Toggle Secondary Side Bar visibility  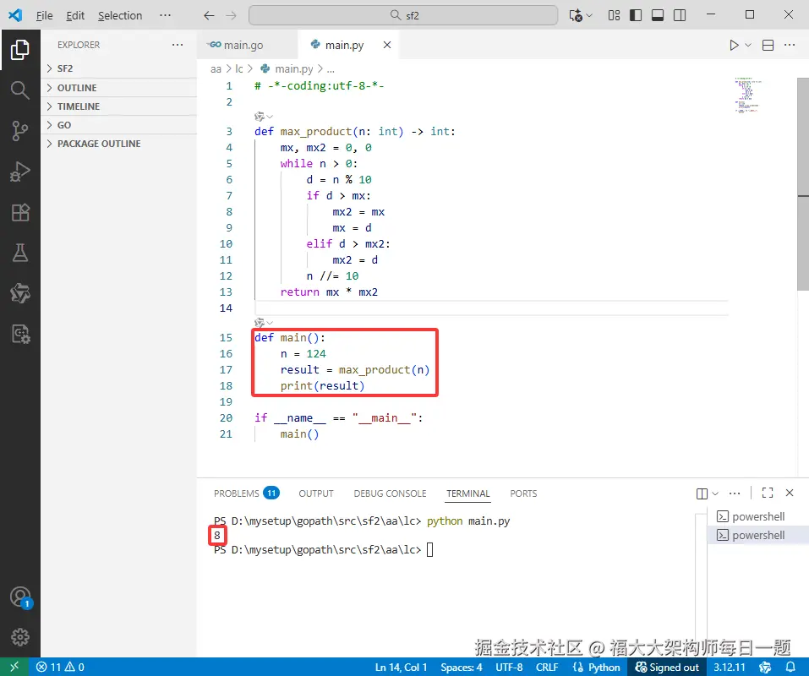tap(680, 15)
